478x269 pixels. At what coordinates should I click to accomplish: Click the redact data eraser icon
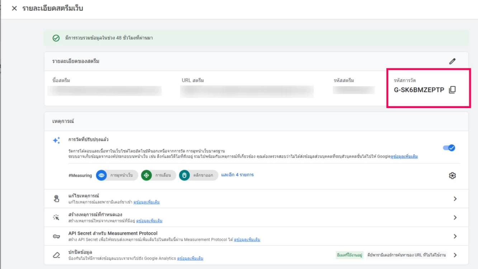tap(56, 255)
